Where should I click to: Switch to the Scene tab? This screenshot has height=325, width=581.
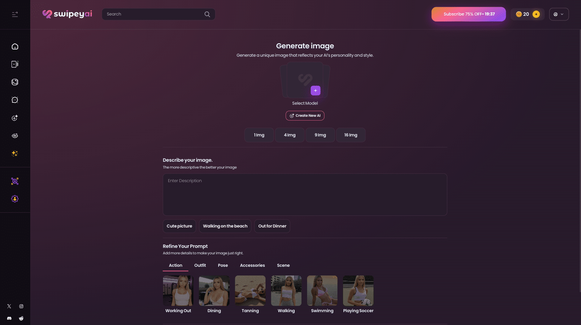point(283,265)
